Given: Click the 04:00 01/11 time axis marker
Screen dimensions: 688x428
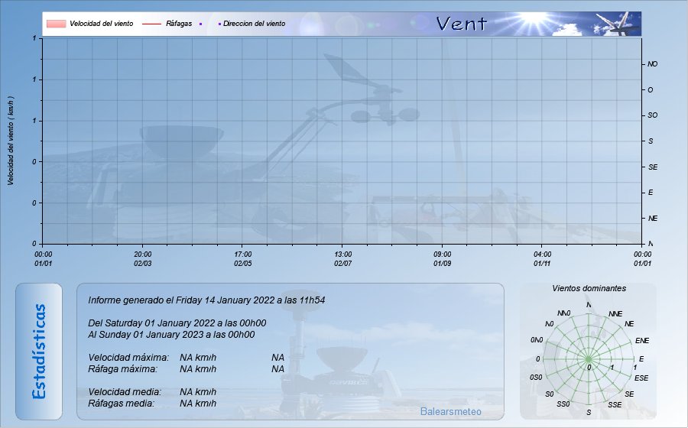Looking at the screenshot, I should point(542,258).
